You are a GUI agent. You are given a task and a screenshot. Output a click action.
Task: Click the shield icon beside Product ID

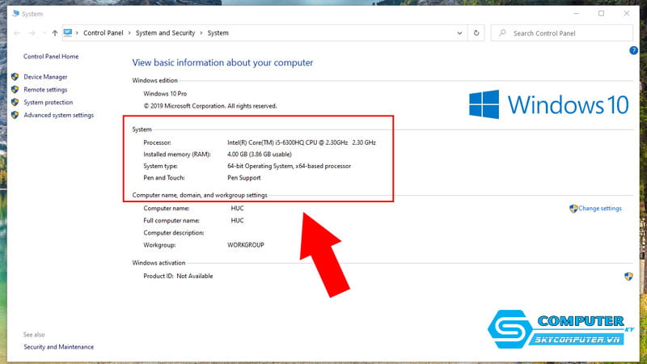pyautogui.click(x=628, y=276)
